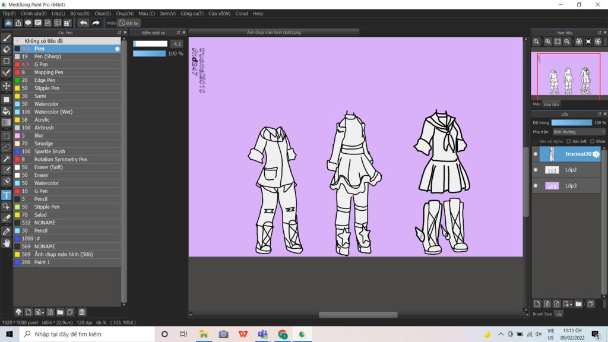Image resolution: width=608 pixels, height=342 pixels.
Task: Select the Hand pan tool
Action: click(x=7, y=243)
